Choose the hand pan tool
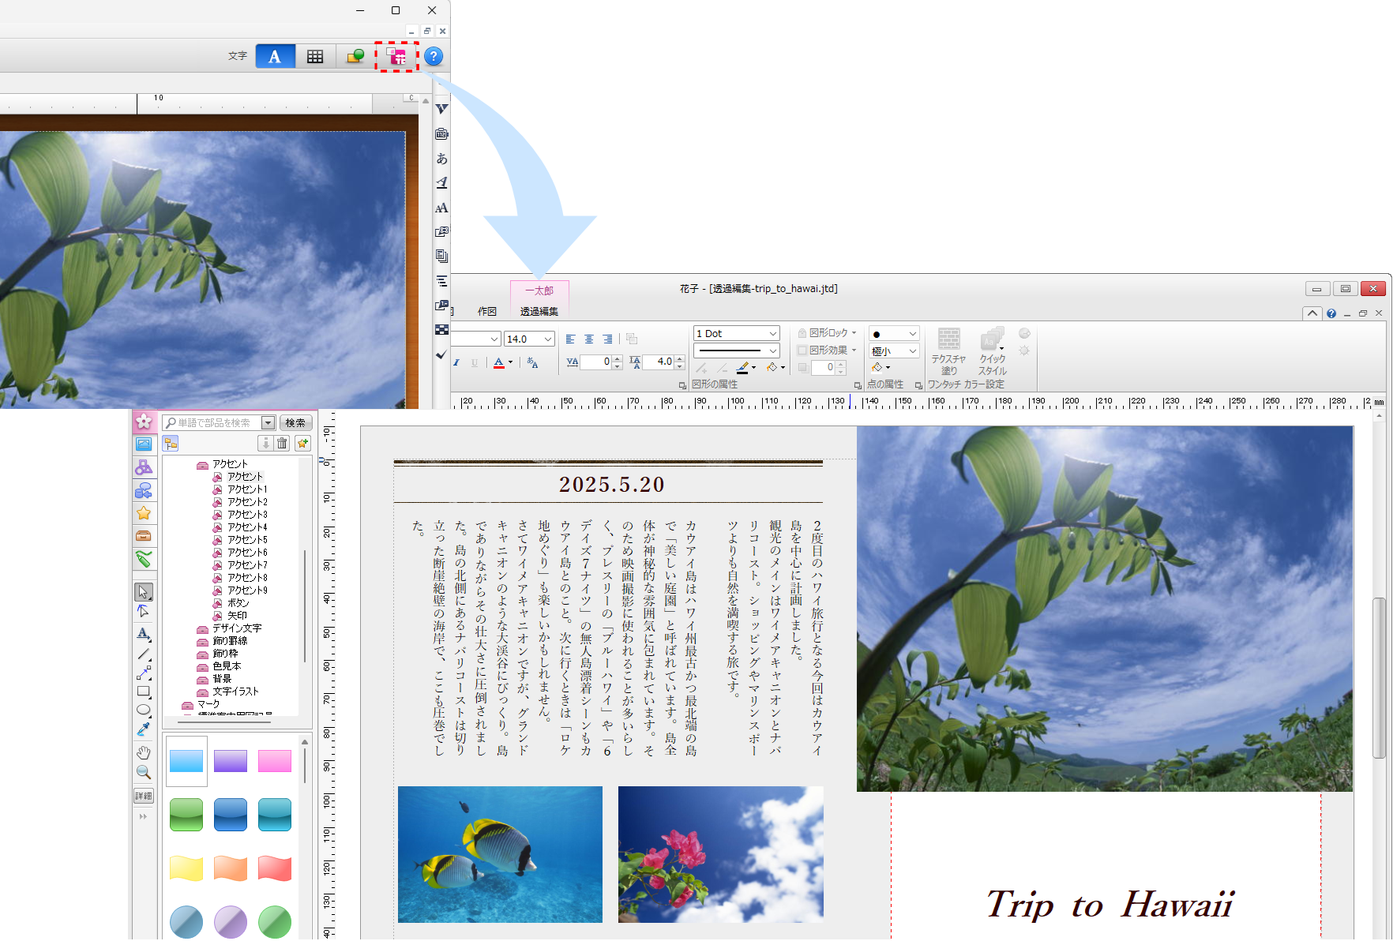1393x941 pixels. (x=143, y=752)
